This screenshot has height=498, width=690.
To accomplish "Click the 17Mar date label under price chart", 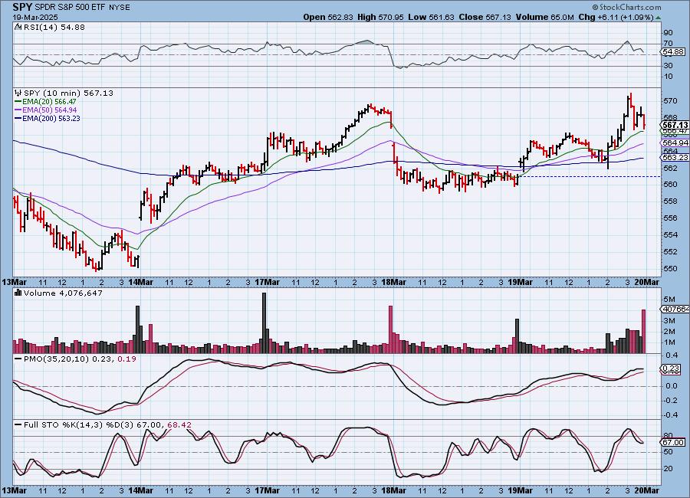I will pos(267,282).
